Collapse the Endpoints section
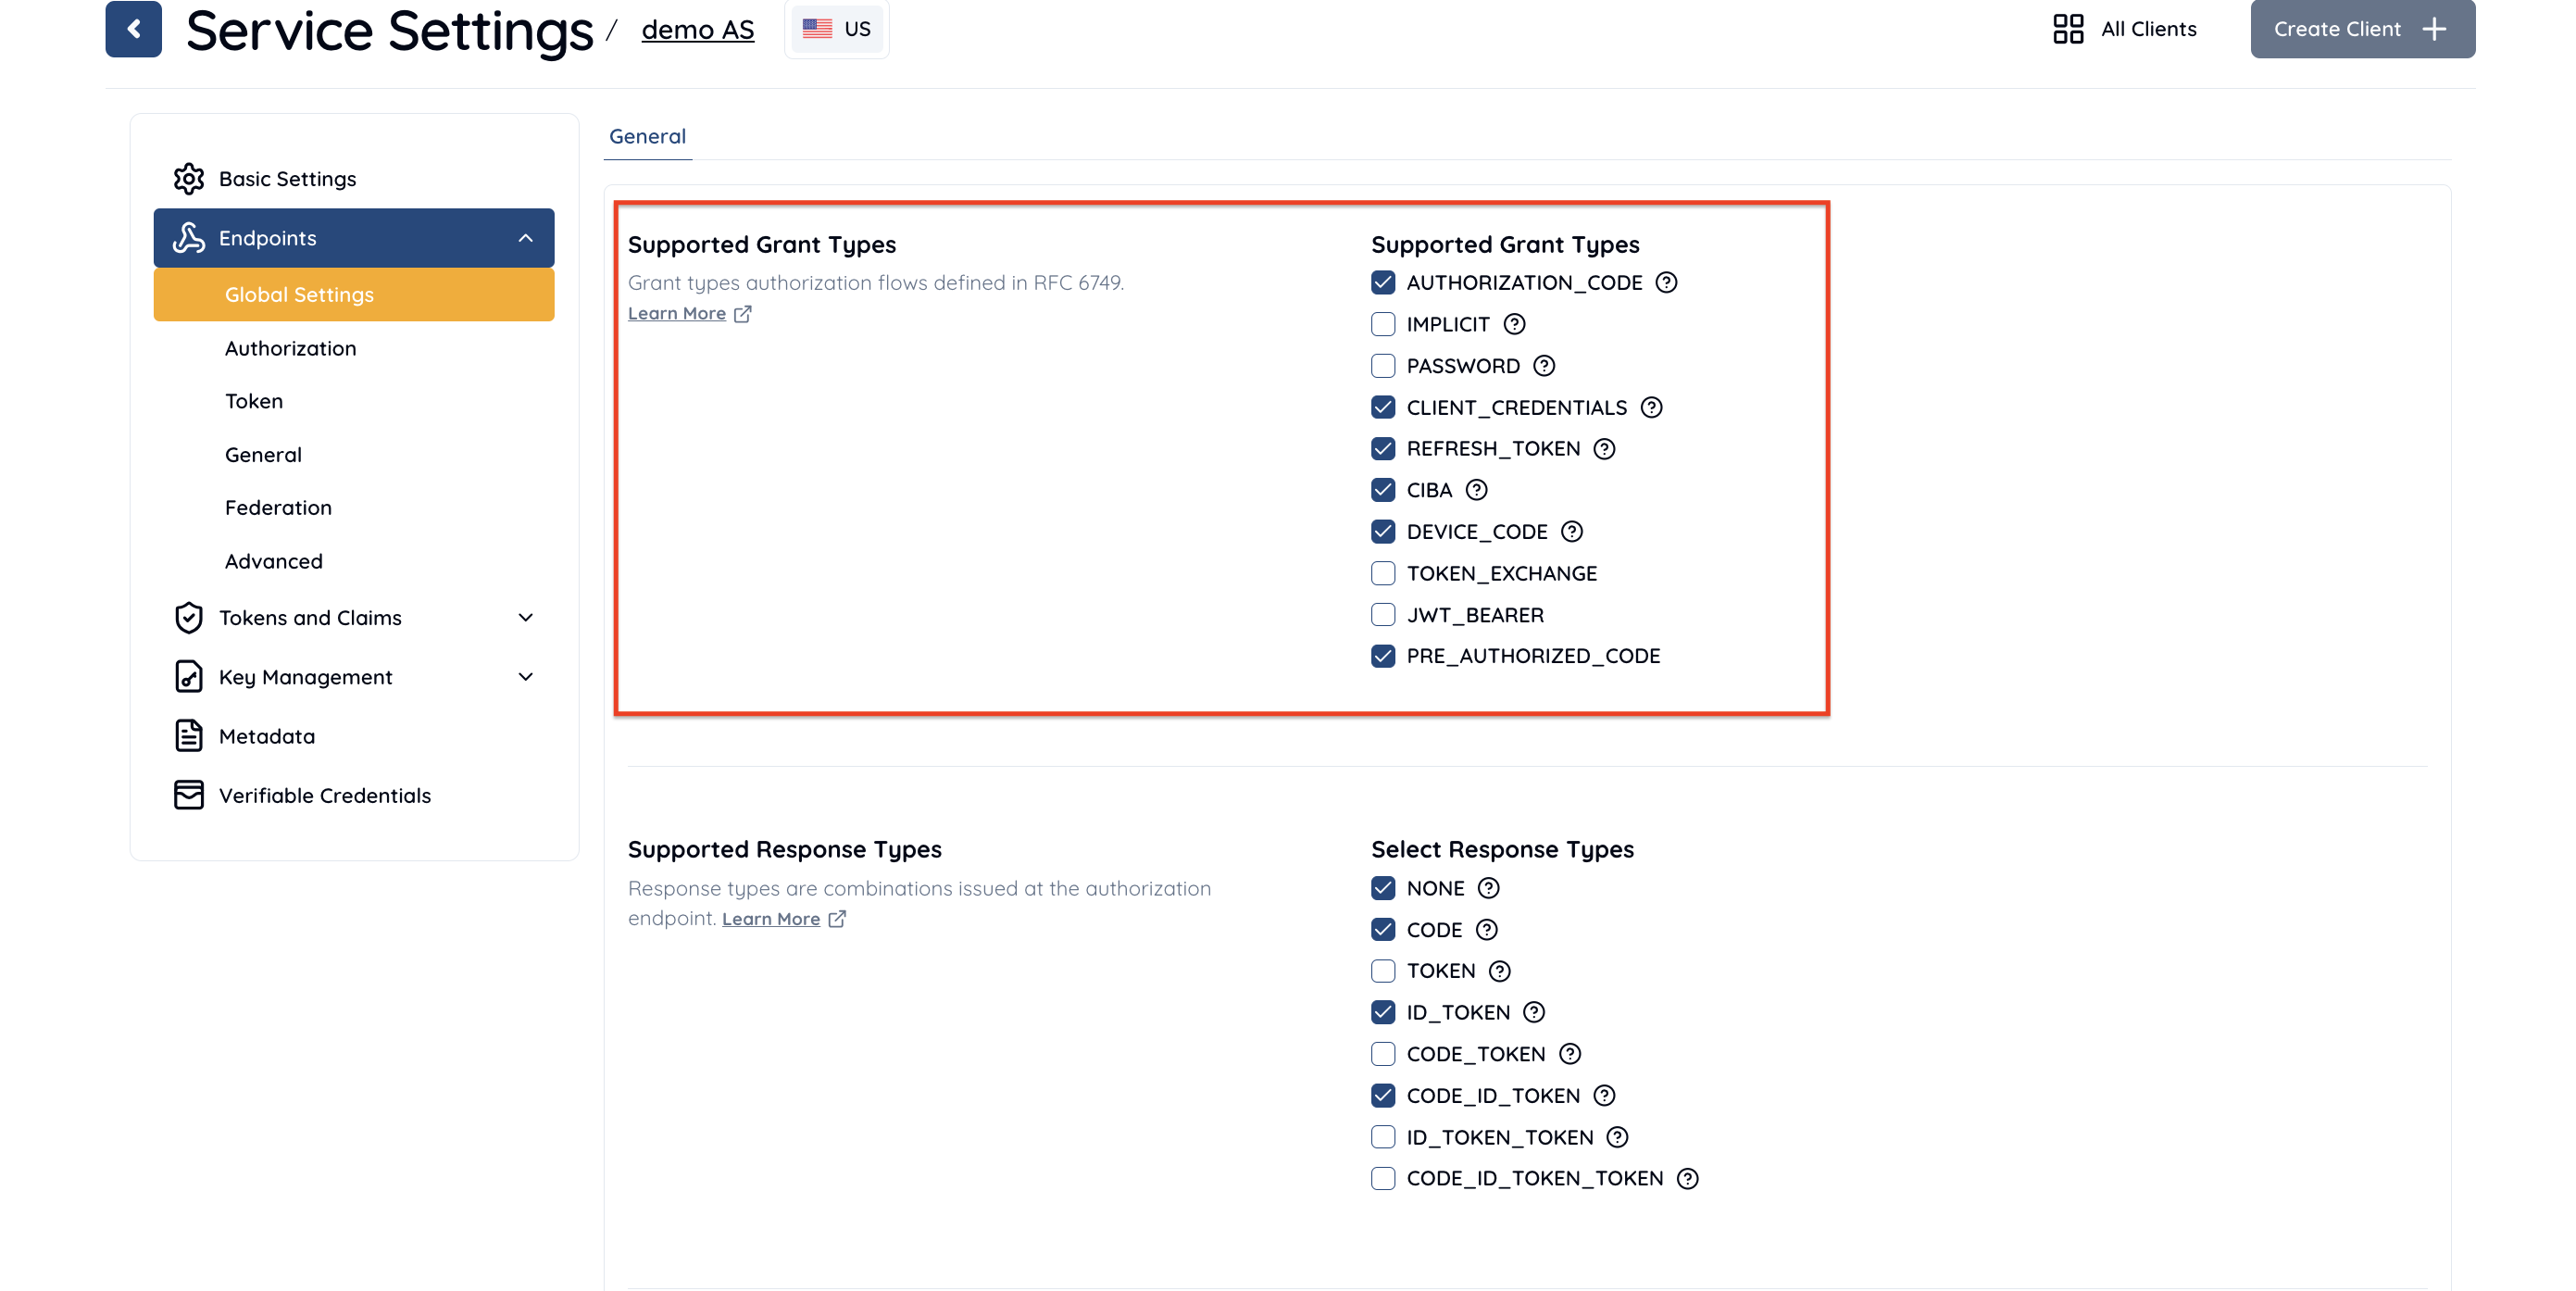 pos(525,238)
